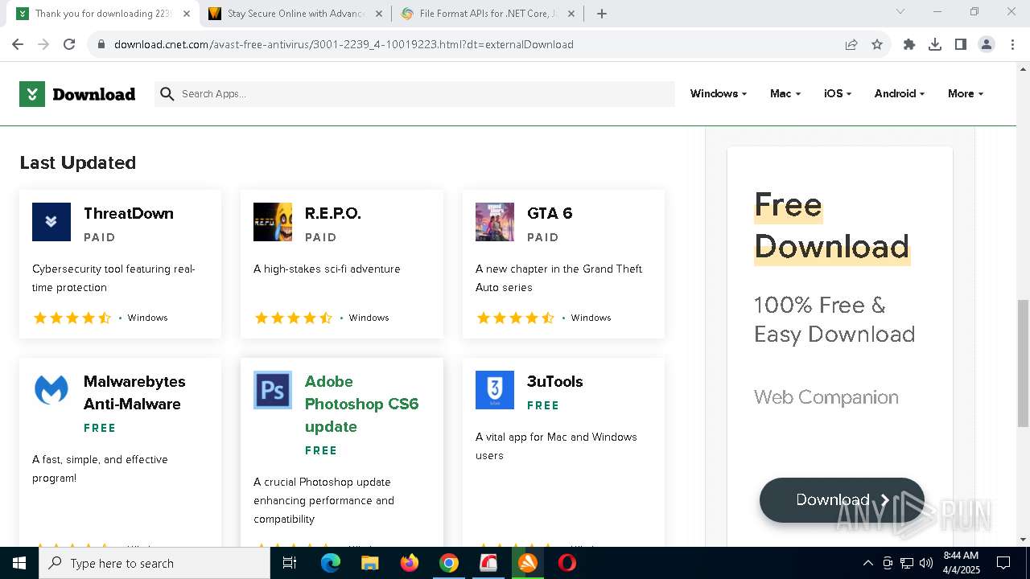Image resolution: width=1030 pixels, height=579 pixels.
Task: Open the R.E.P.O. title link
Action: pos(333,213)
